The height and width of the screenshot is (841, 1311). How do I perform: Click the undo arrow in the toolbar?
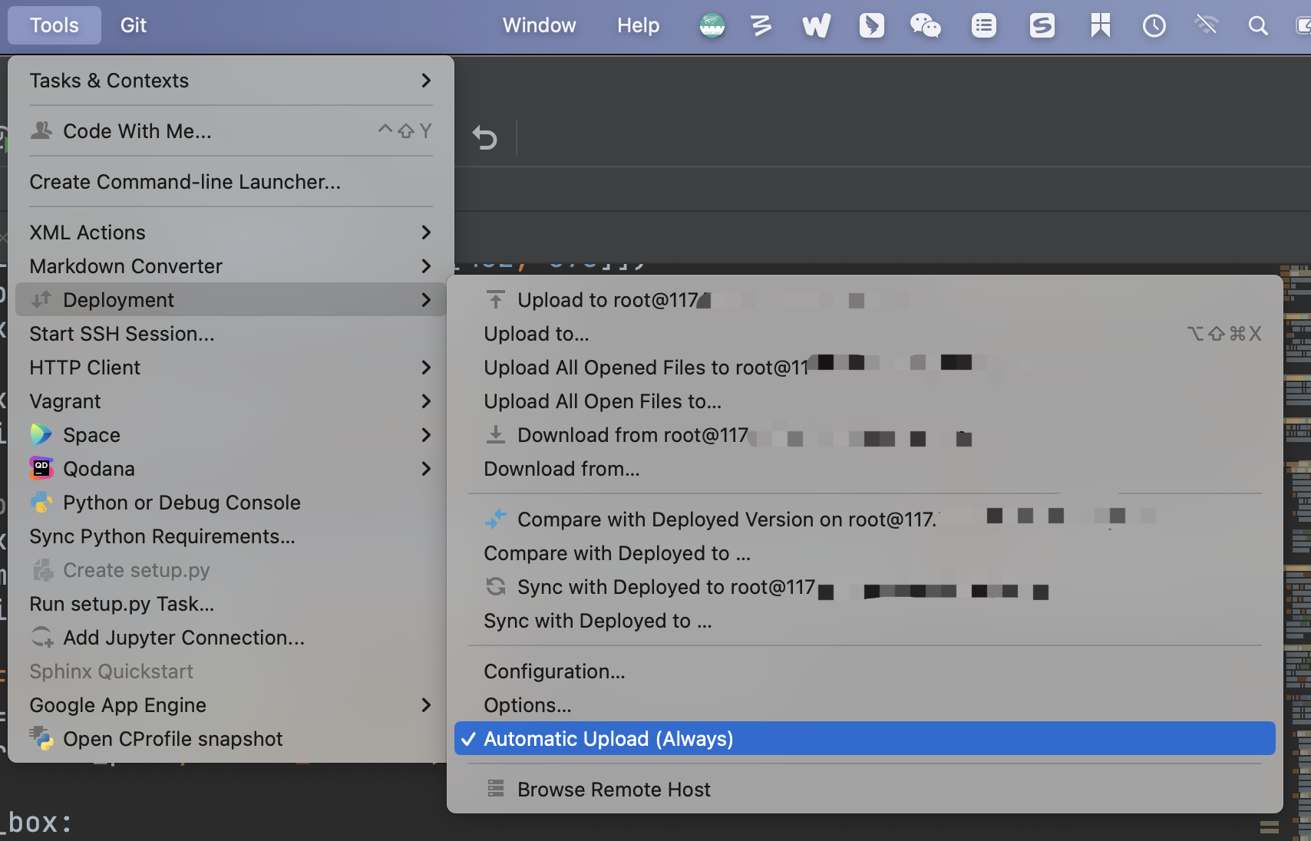point(484,137)
